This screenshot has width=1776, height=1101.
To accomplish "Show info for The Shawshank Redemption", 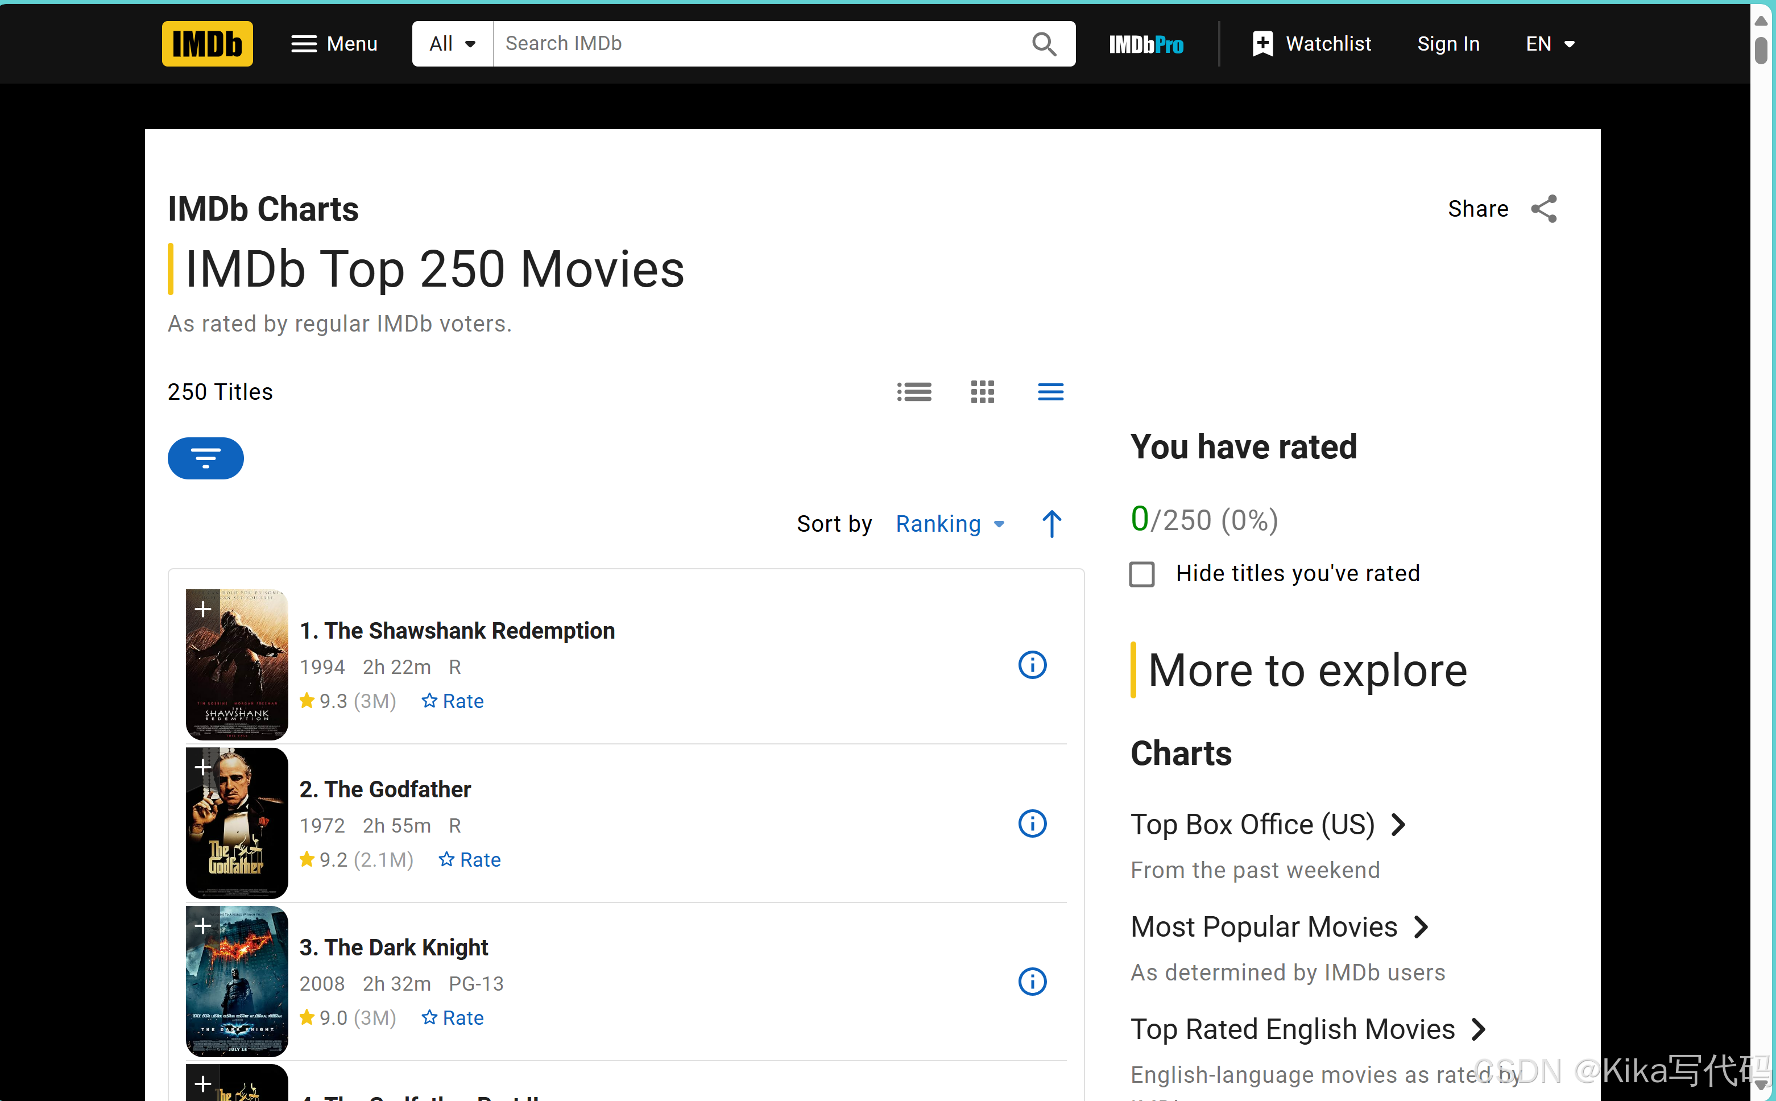I will tap(1032, 665).
